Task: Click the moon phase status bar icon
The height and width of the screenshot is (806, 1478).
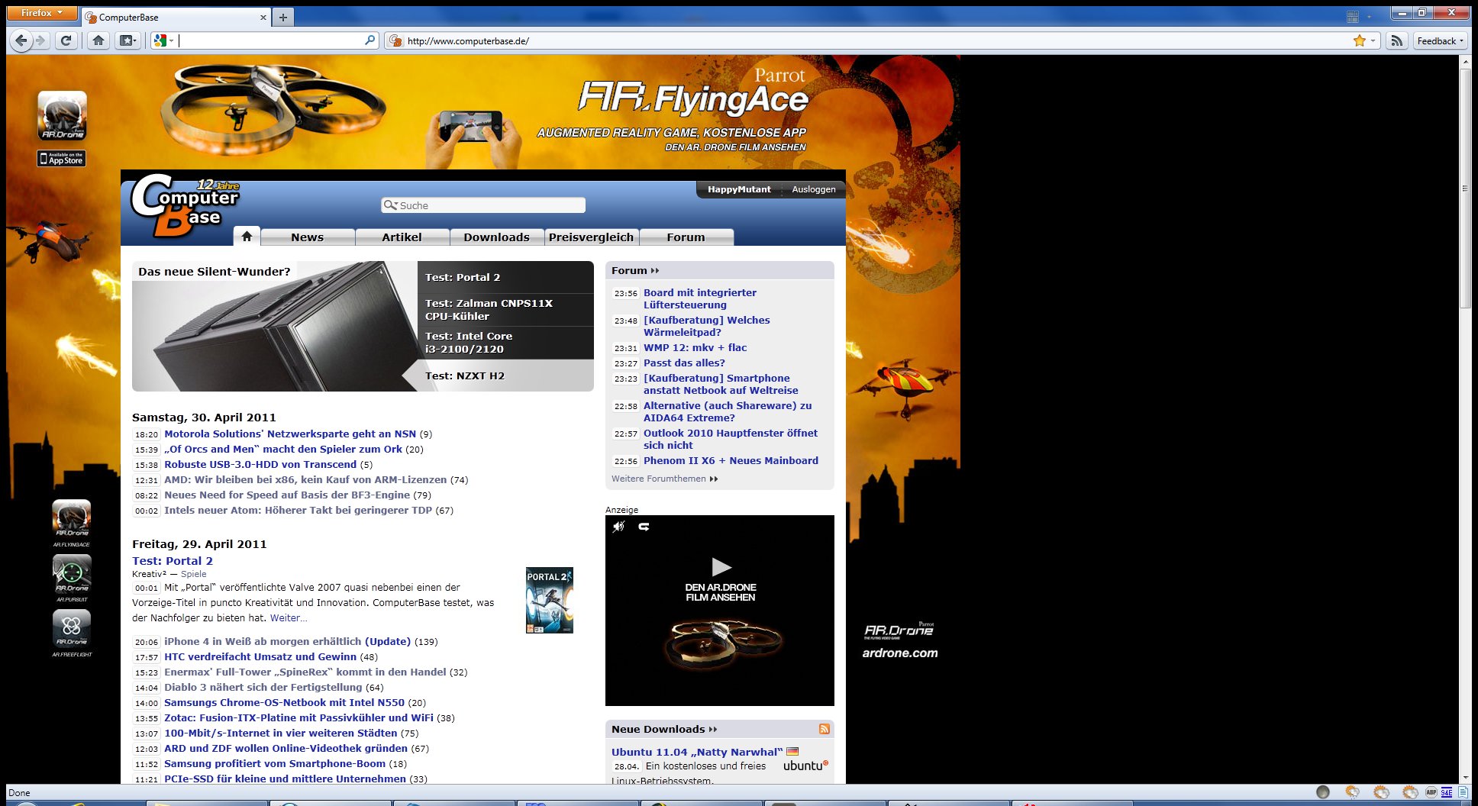Action: (1323, 792)
